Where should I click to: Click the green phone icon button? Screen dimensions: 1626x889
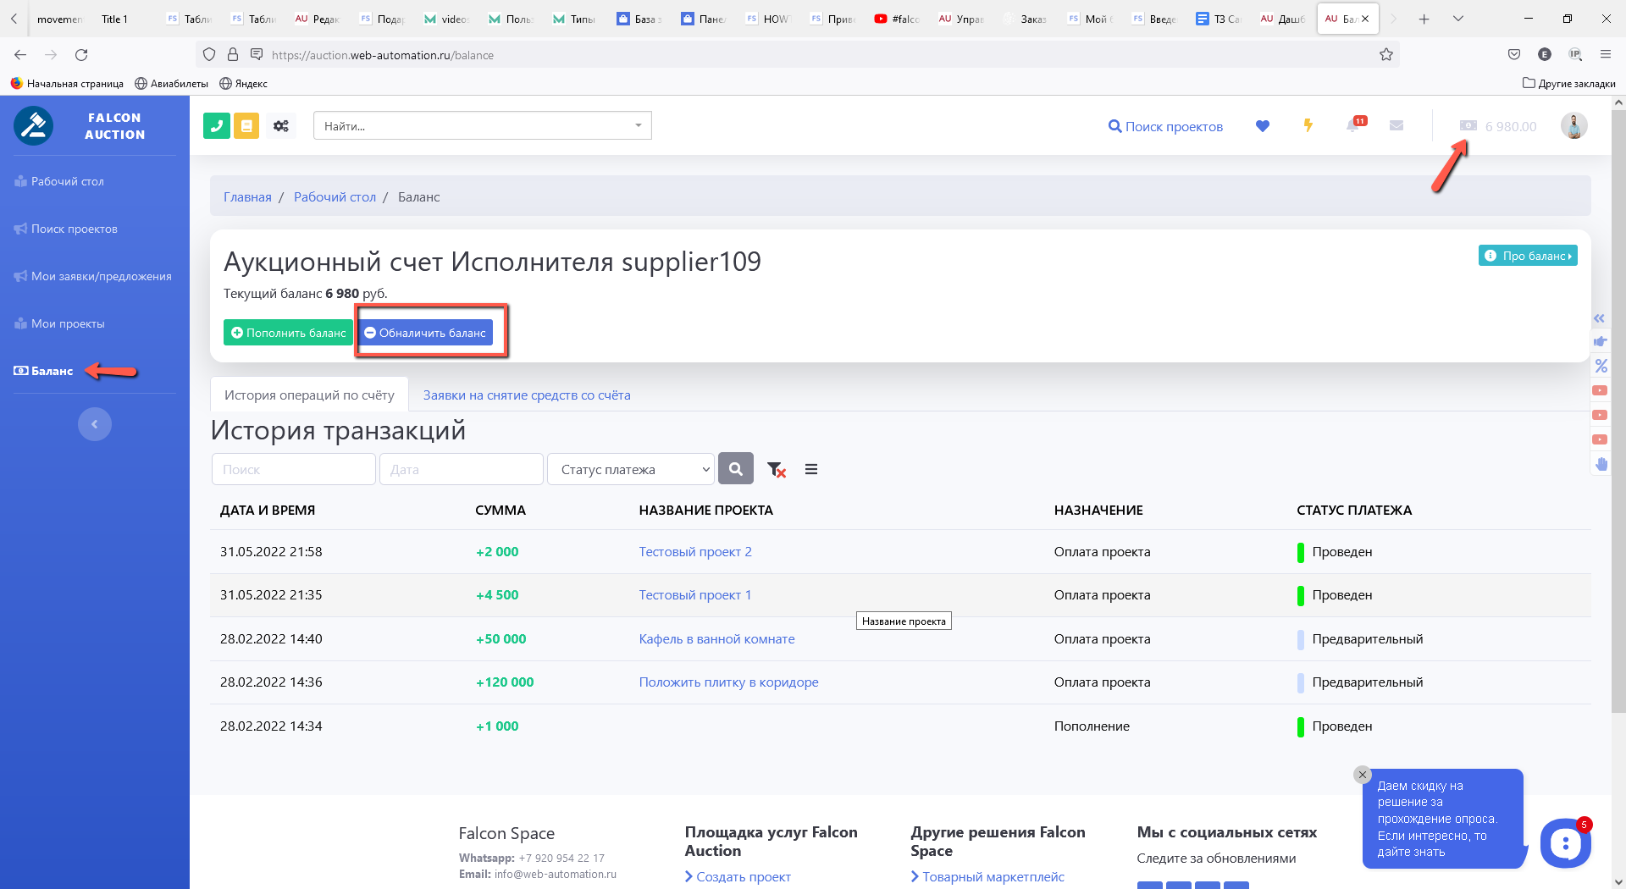tap(217, 126)
